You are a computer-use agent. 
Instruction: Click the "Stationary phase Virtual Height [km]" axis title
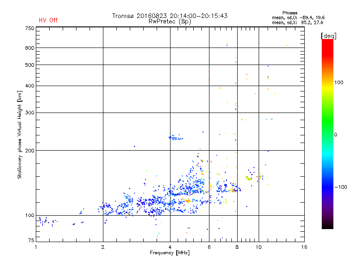coord(19,135)
